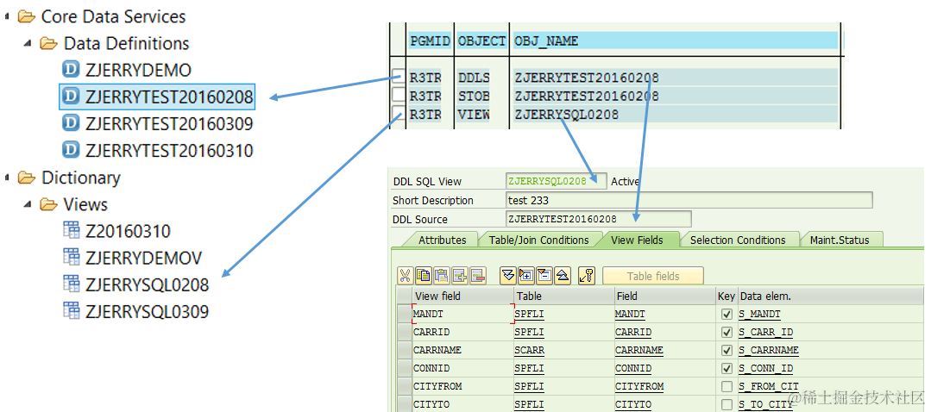The width and height of the screenshot is (931, 412).
Task: Collapse the Core Data Services node
Action: 6,16
